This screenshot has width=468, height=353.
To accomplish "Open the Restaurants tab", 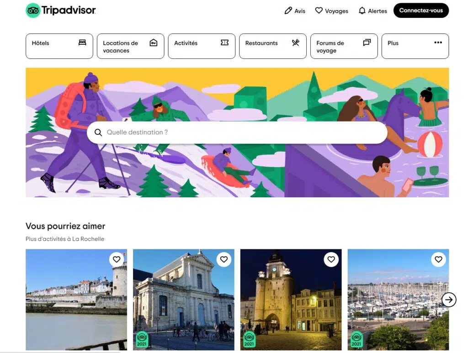I will tap(273, 46).
